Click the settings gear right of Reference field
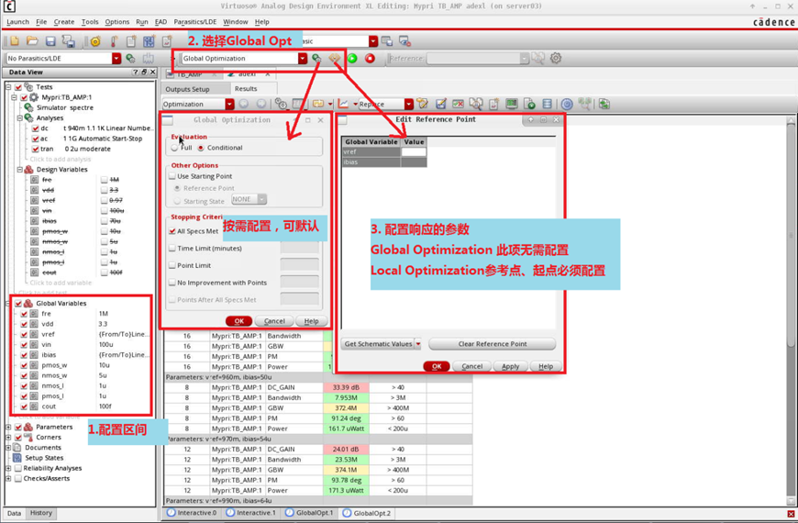Viewport: 798px width, 523px height. pyautogui.click(x=556, y=58)
